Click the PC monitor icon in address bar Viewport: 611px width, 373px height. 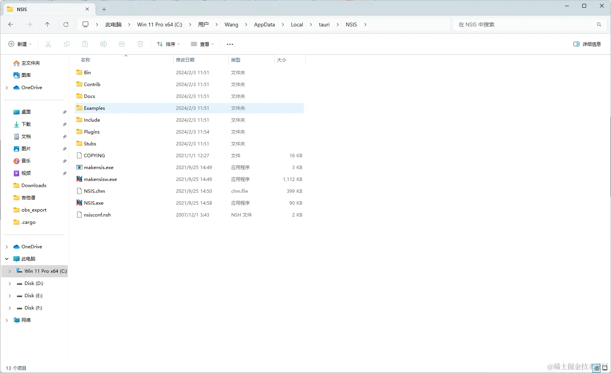pyautogui.click(x=85, y=24)
